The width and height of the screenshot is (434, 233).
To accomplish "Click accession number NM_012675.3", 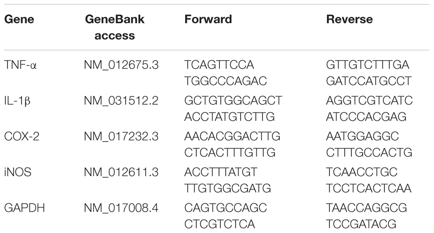I will point(121,65).
